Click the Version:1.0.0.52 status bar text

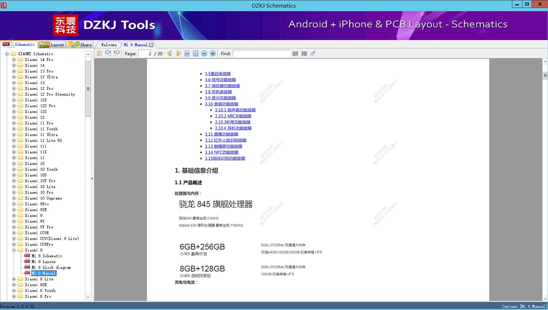point(17,306)
